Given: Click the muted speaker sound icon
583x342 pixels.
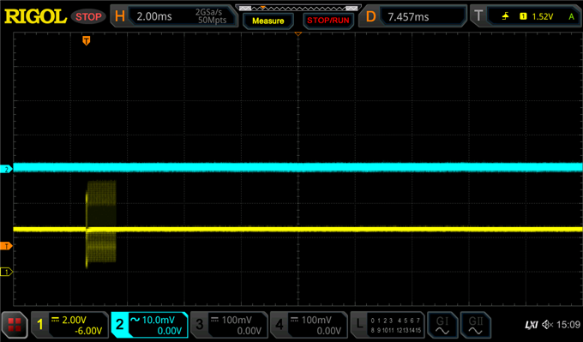Looking at the screenshot, I should [x=547, y=325].
